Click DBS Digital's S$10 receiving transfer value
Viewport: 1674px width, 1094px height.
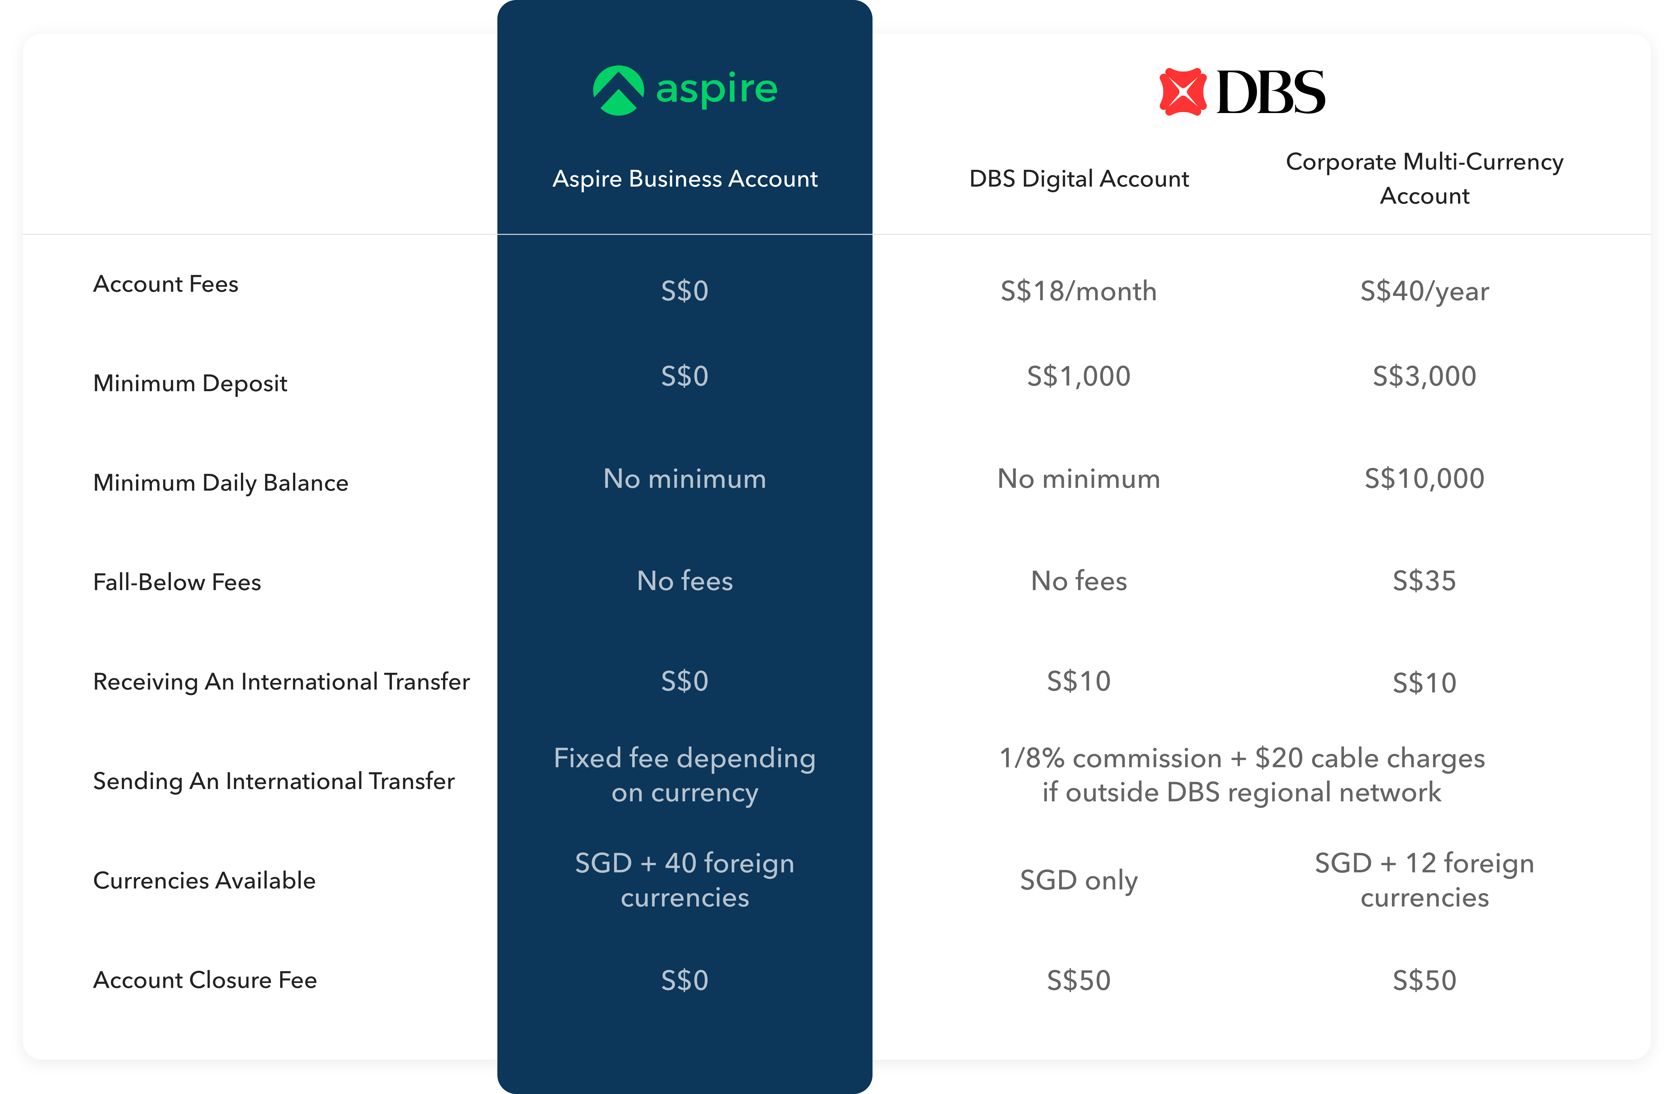pos(1079,681)
